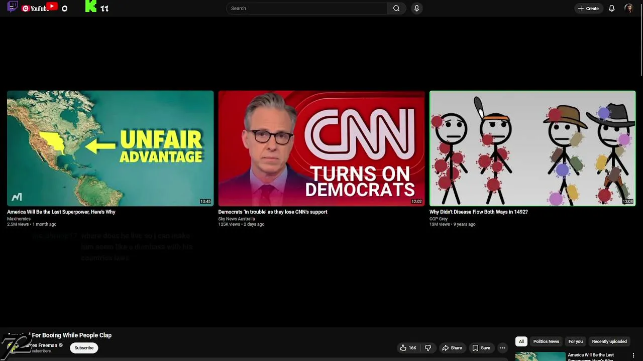Viewport: 643px width, 361px height.
Task: Open the Sky News Australia channel link
Action: click(x=236, y=219)
